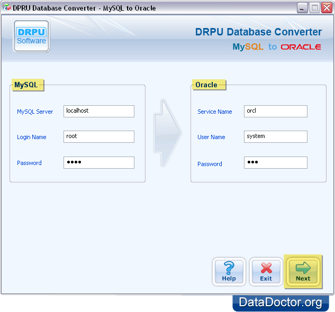Click the MySQL group 'Password' label
The width and height of the screenshot is (335, 312).
pyautogui.click(x=29, y=163)
